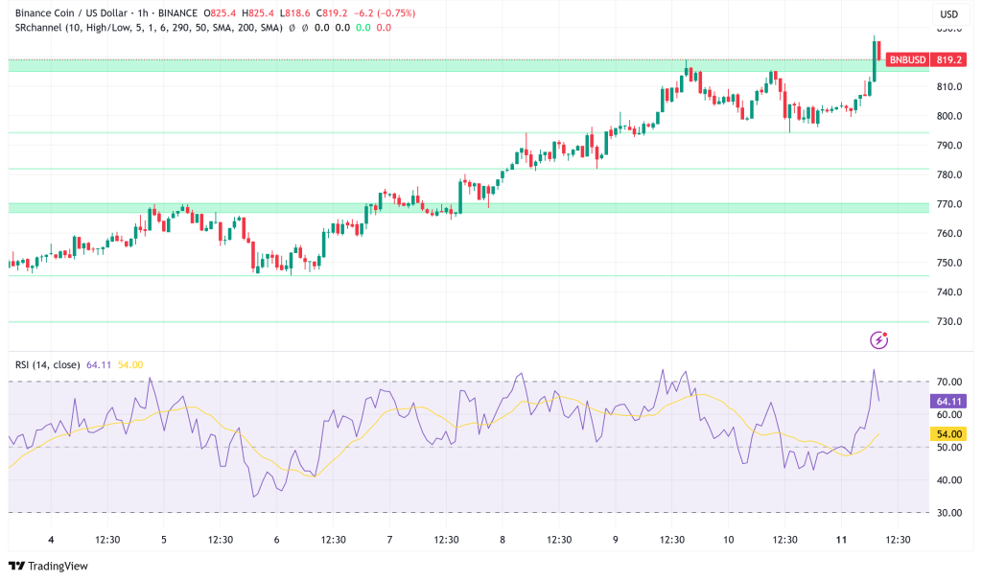982x581 pixels.
Task: Click the purple 64.11 RSI axis label
Action: pyautogui.click(x=948, y=402)
